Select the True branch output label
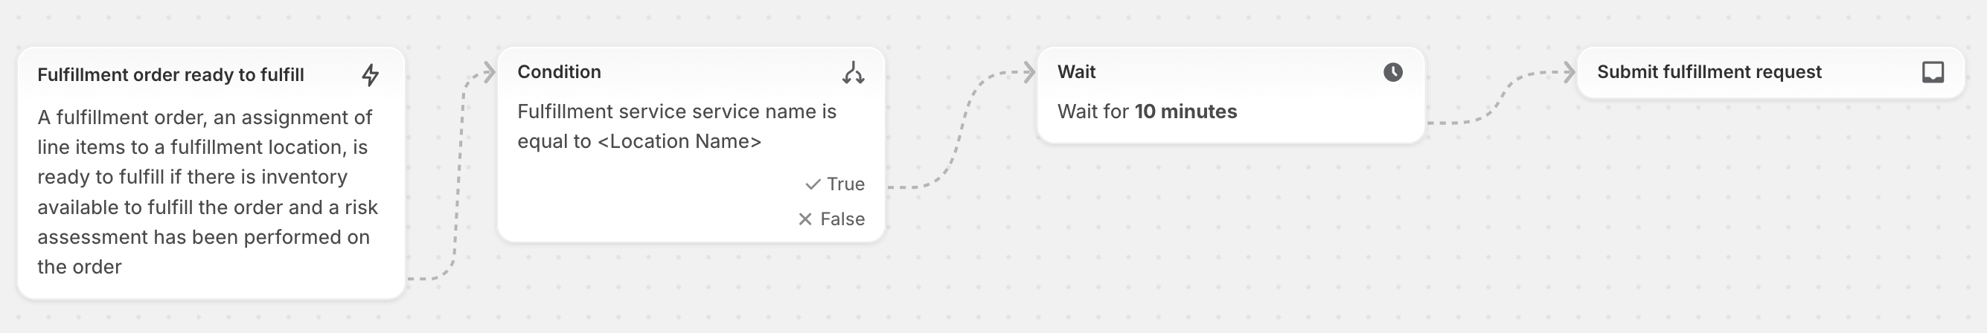Image resolution: width=1987 pixels, height=333 pixels. pyautogui.click(x=845, y=184)
